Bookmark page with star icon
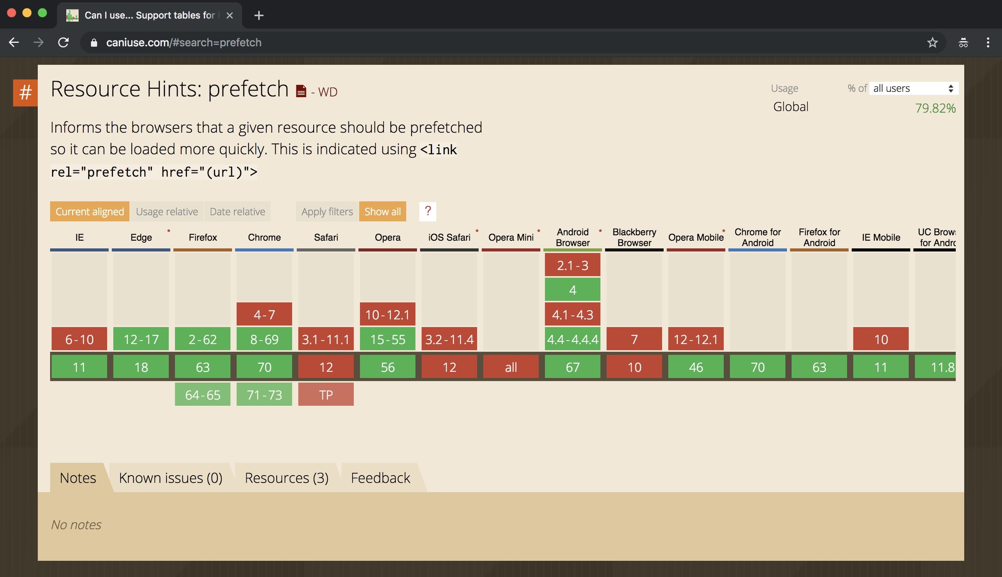The width and height of the screenshot is (1002, 577). 932,42
